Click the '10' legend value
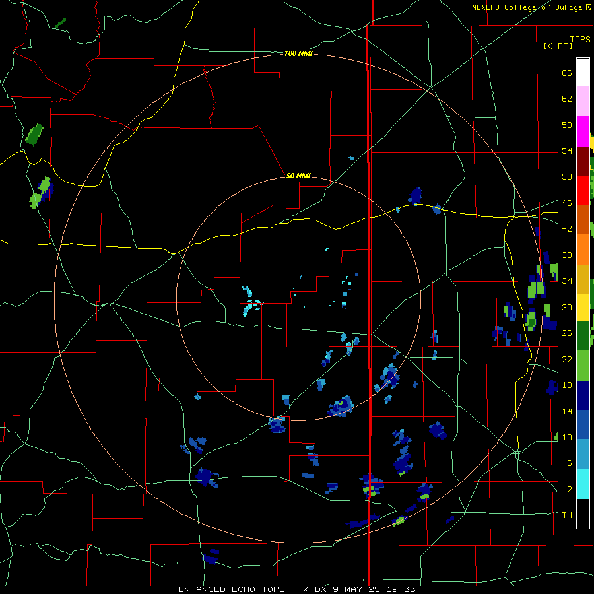 point(567,437)
